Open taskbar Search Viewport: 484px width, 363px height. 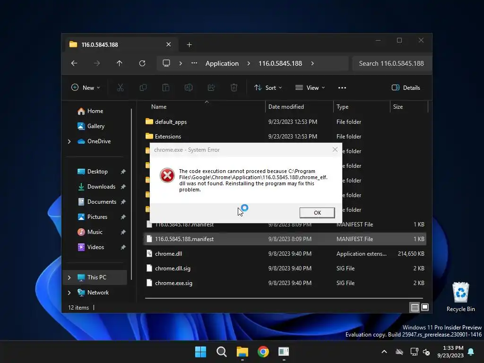[x=221, y=352]
